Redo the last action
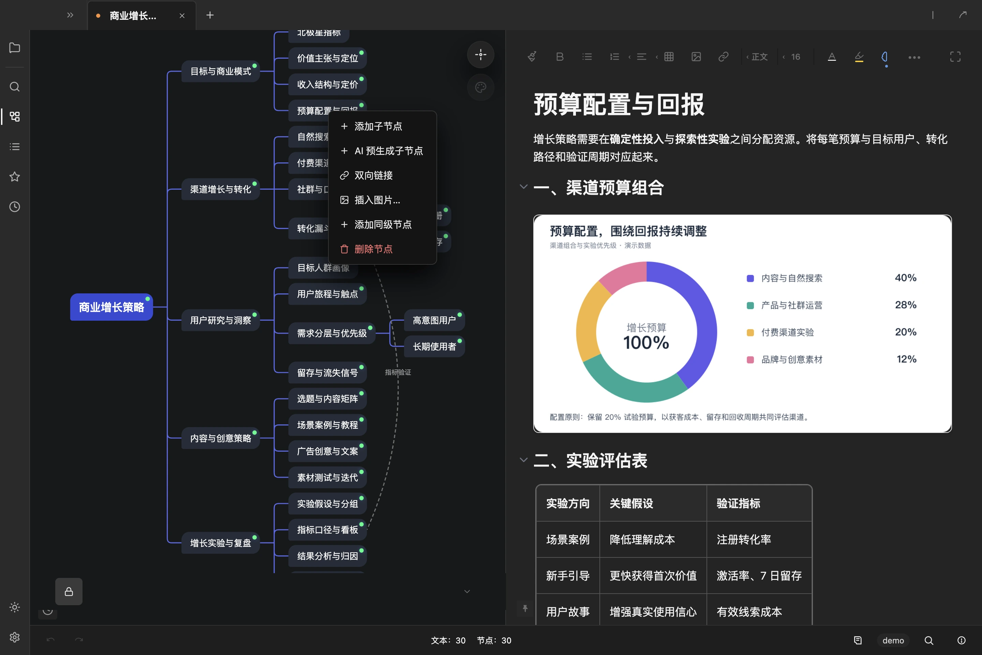The height and width of the screenshot is (655, 982). [x=79, y=640]
